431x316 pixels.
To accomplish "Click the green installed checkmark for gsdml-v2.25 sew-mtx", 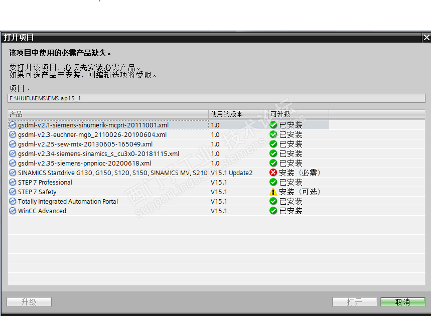I will pyautogui.click(x=273, y=144).
